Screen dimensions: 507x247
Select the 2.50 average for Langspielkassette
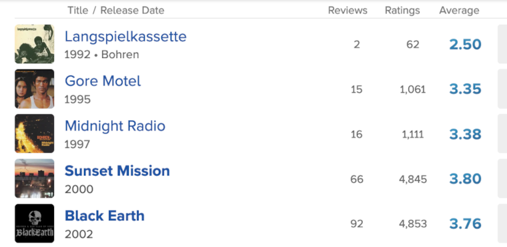pos(465,44)
